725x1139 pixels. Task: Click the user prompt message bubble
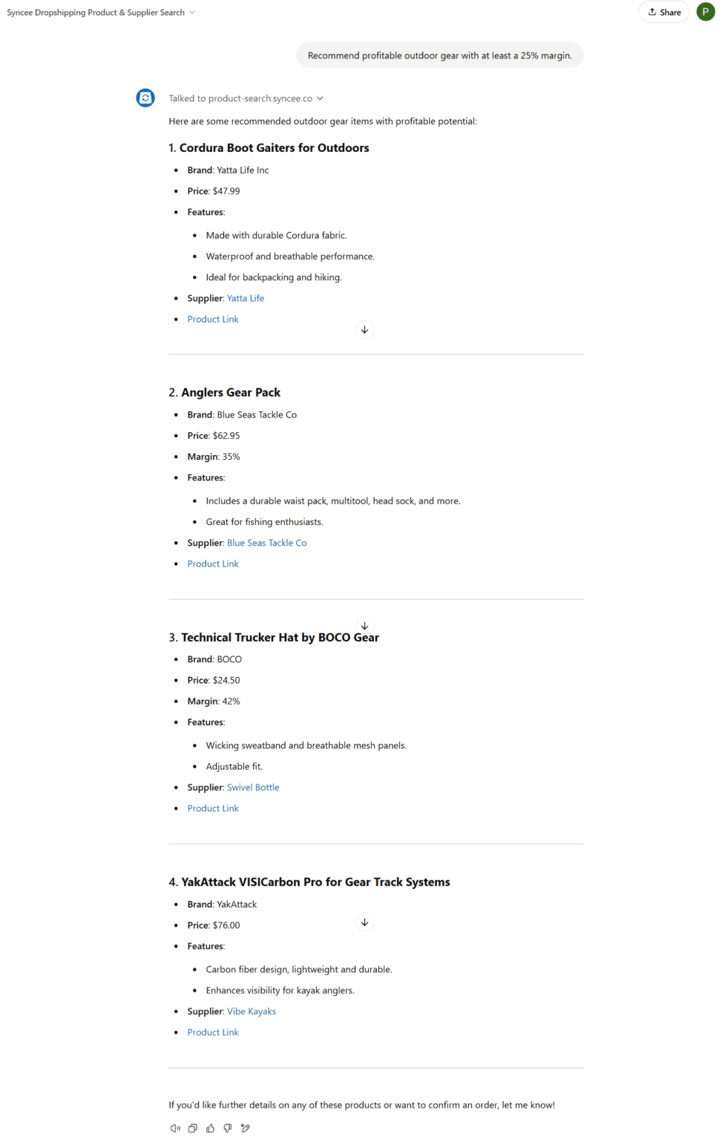pos(439,56)
